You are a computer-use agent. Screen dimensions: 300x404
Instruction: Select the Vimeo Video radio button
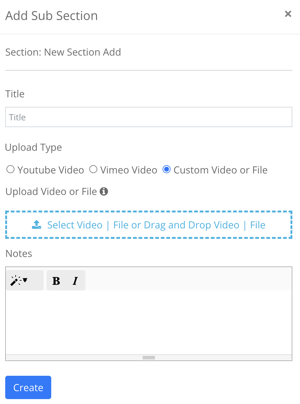(x=93, y=169)
